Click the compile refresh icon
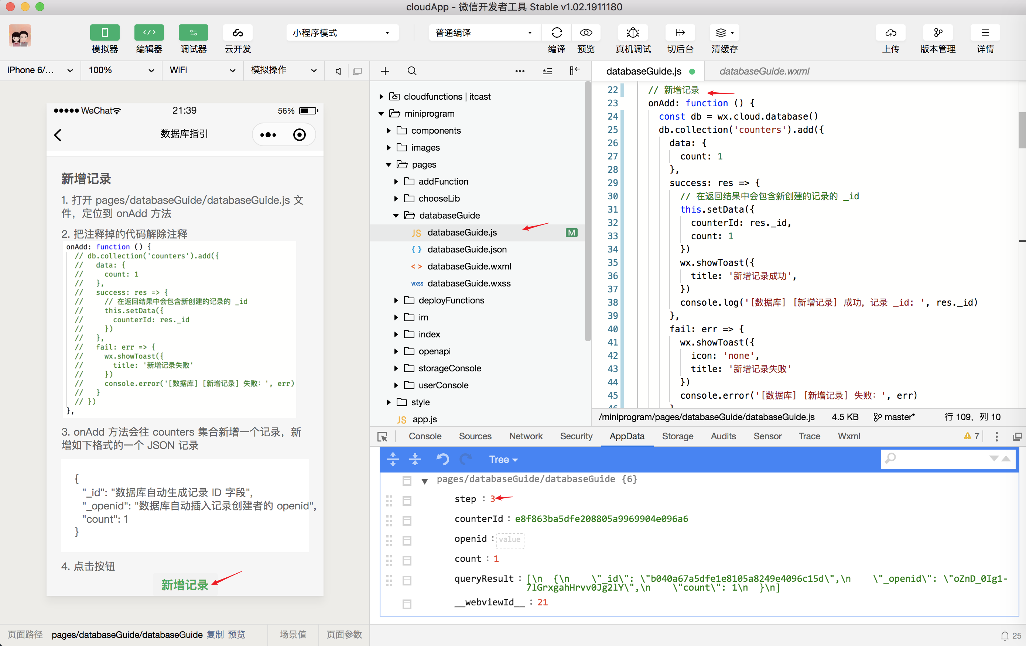This screenshot has height=646, width=1026. point(557,33)
